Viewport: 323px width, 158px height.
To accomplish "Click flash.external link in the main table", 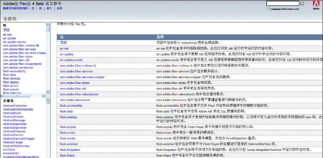I will click(x=69, y=144).
